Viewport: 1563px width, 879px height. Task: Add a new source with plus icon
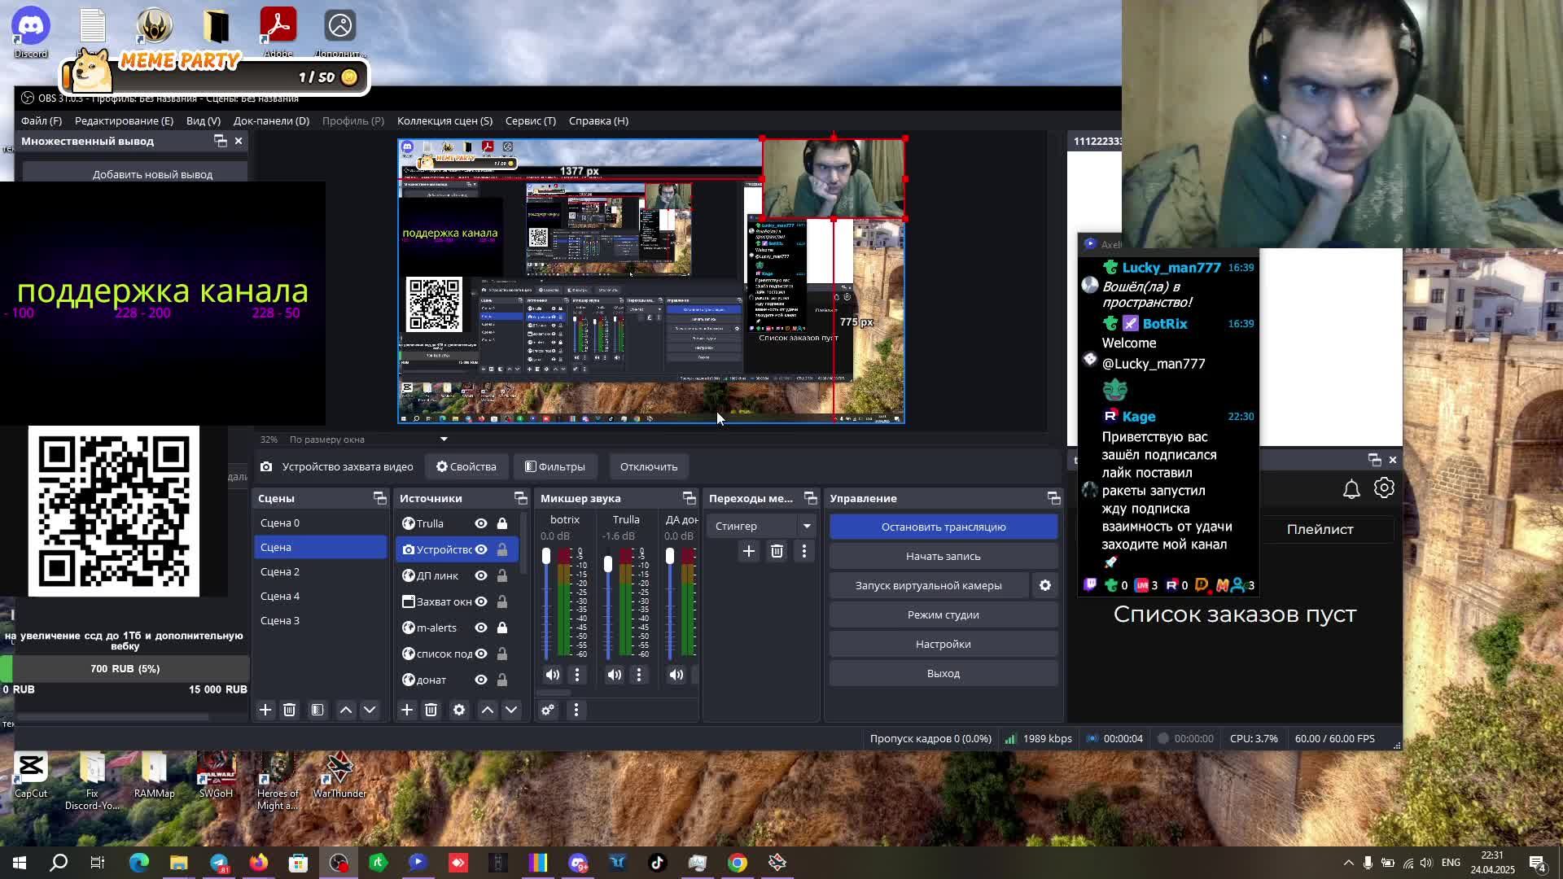click(407, 710)
